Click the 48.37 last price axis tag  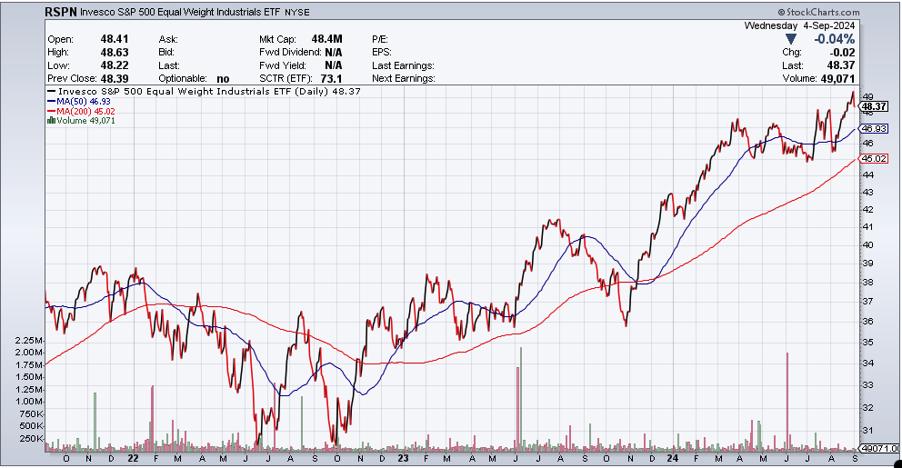click(874, 106)
